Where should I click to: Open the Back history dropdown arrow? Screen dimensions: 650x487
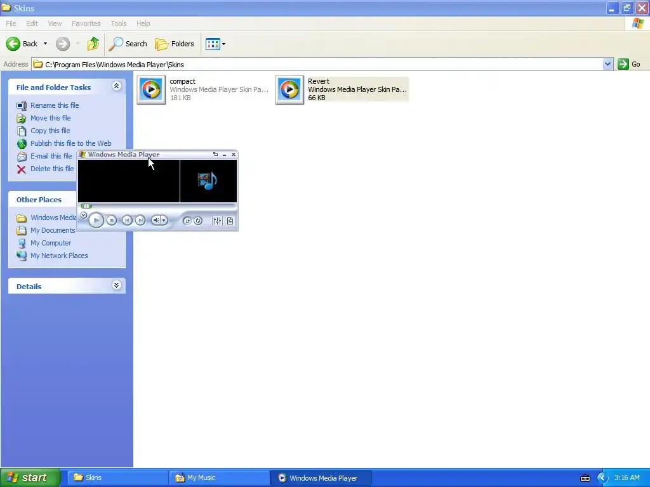click(x=45, y=44)
